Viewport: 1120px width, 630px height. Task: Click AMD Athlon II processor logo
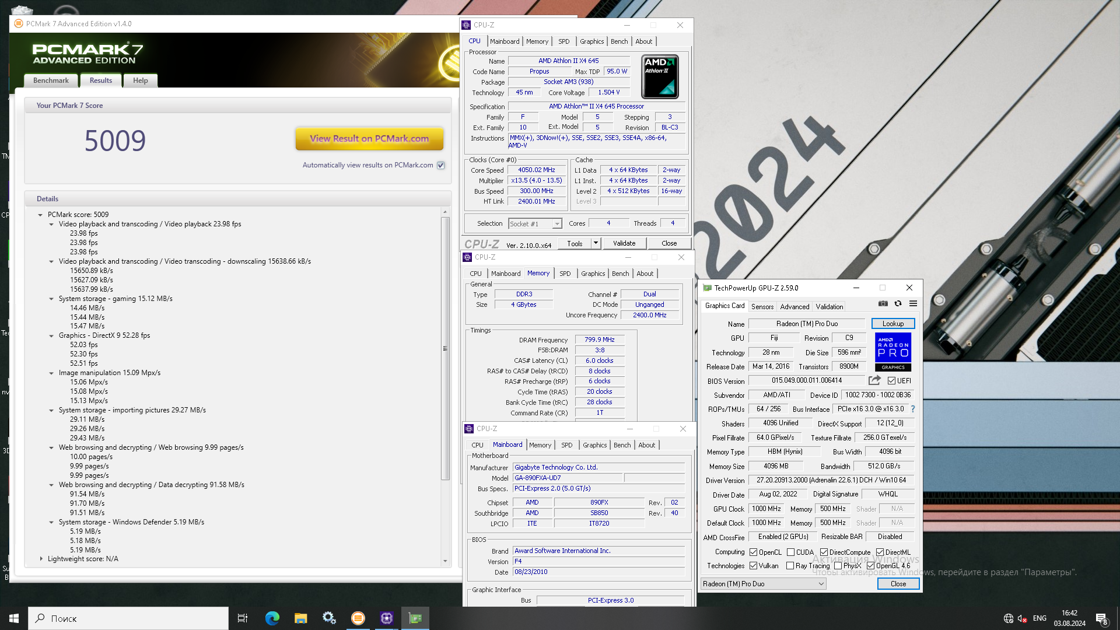[660, 76]
